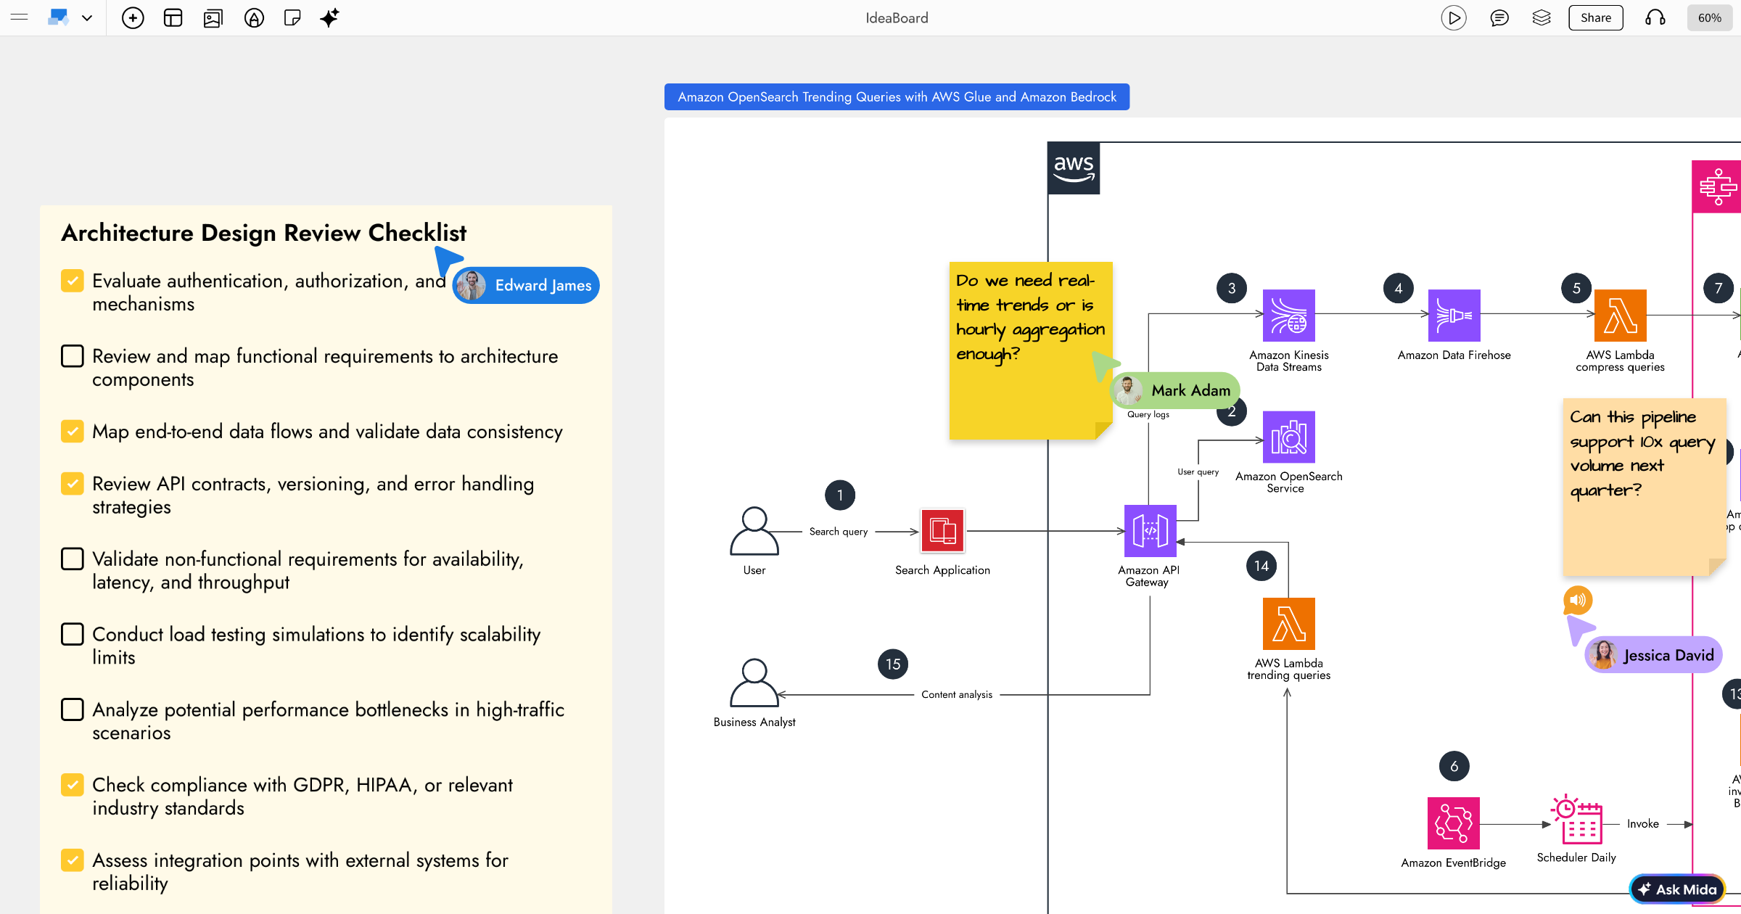Select the Amazon EventBridge icon

pos(1454,823)
